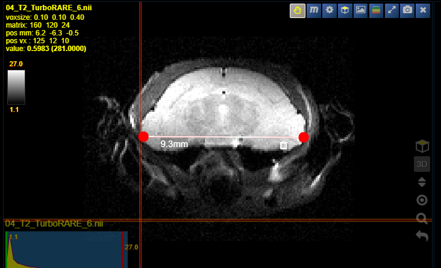Image resolution: width=441 pixels, height=268 pixels.
Task: Click the left red measurement endpoint
Action: point(143,136)
